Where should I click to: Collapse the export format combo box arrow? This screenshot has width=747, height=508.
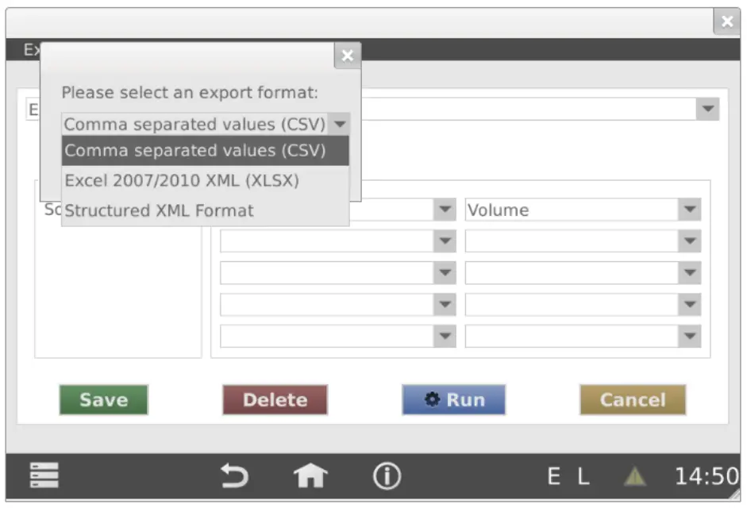340,124
